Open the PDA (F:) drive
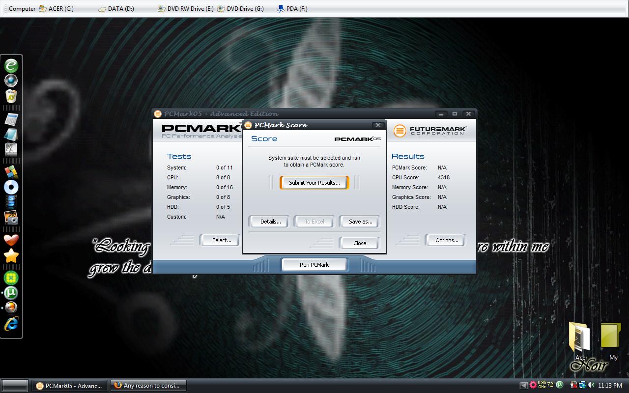 pos(292,9)
